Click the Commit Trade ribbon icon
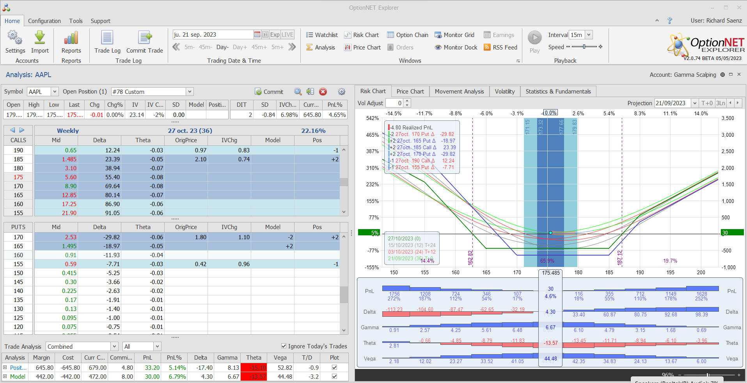 pos(145,42)
